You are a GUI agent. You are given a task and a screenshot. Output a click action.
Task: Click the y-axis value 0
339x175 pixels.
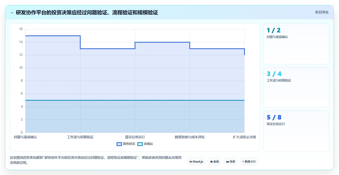pos(22,132)
